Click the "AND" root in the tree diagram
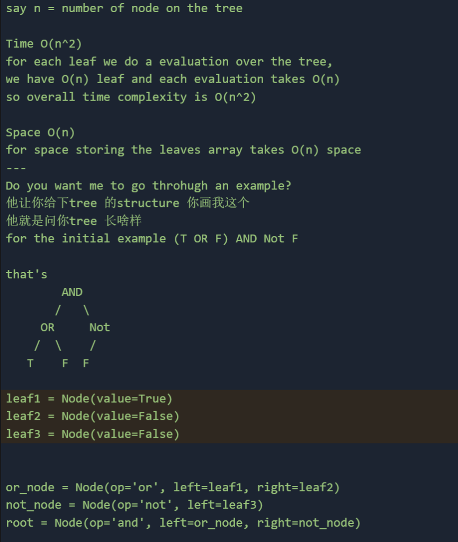This screenshot has height=542, width=458. pos(72,292)
